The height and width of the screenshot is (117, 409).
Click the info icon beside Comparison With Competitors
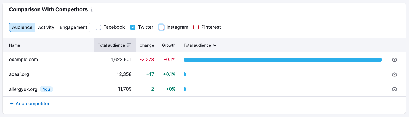pyautogui.click(x=92, y=10)
